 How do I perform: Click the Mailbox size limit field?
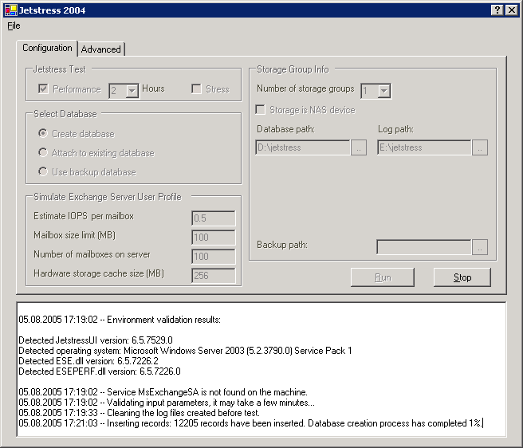click(x=214, y=238)
